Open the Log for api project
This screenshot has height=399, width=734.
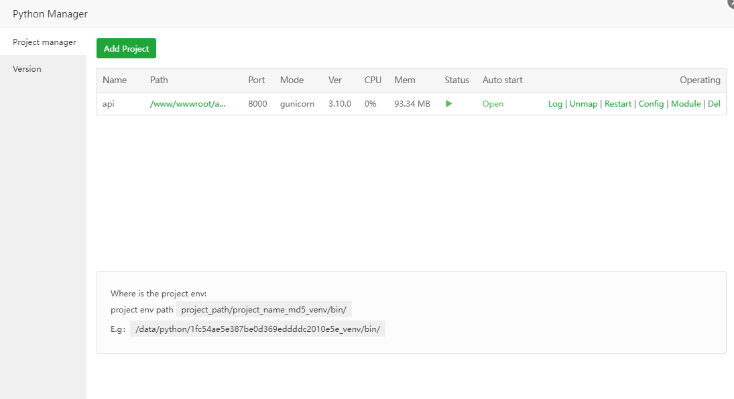(555, 104)
